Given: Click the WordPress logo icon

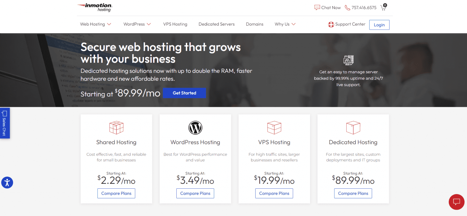Looking at the screenshot, I should 195,127.
